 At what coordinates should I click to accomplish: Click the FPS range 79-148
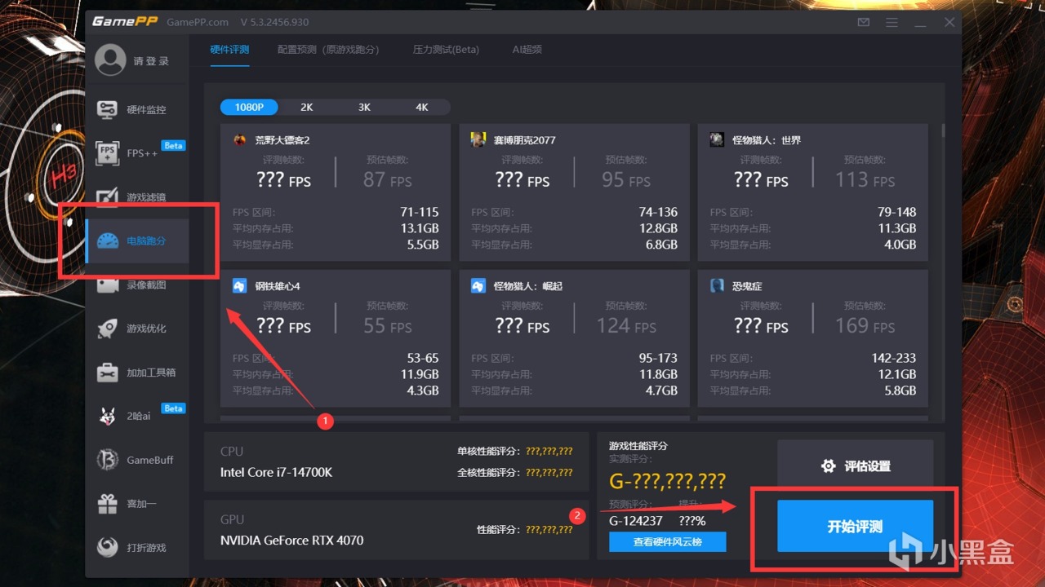click(x=896, y=212)
